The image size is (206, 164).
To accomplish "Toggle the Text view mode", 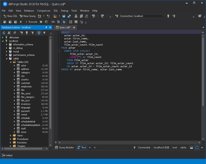I will click(82, 147).
